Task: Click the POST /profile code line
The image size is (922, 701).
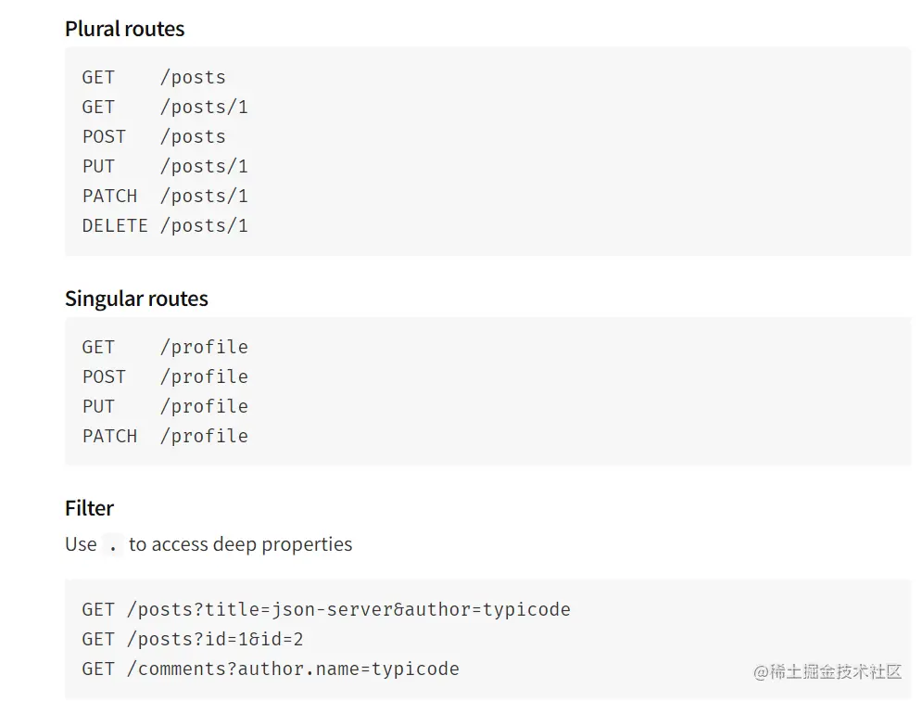Action: [165, 376]
